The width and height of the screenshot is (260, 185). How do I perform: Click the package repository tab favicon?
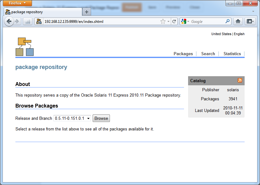(x=8, y=12)
